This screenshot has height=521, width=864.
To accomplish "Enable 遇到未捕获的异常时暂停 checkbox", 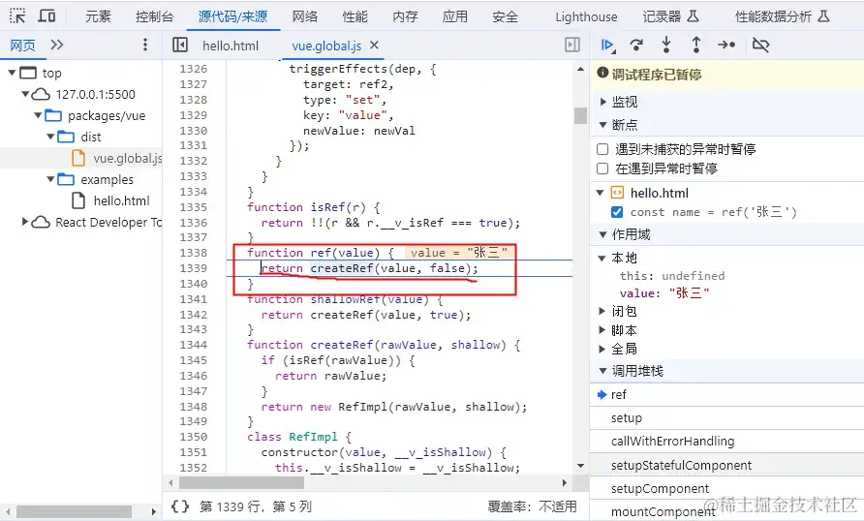I will click(602, 149).
